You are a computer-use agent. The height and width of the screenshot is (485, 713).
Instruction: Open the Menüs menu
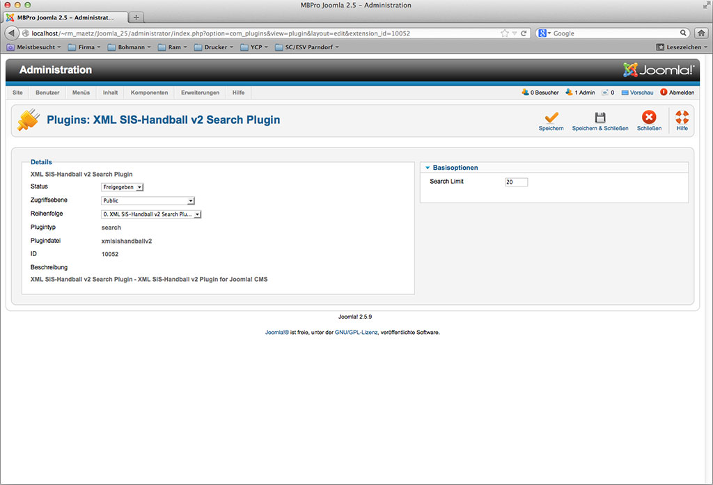click(81, 93)
